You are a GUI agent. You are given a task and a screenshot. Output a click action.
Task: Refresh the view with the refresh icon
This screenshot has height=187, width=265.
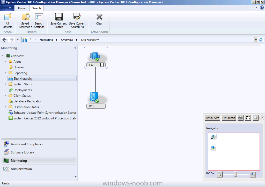tap(261, 40)
